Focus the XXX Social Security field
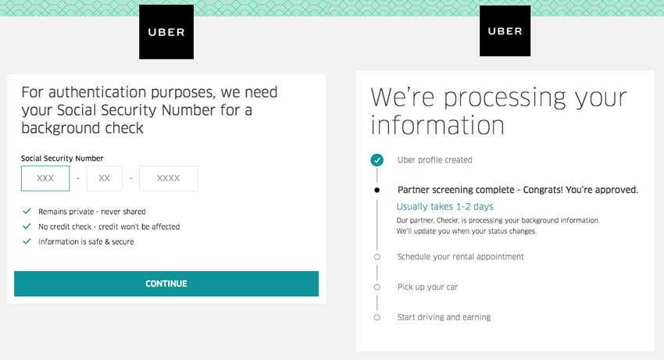This screenshot has height=360, width=664. [x=45, y=179]
